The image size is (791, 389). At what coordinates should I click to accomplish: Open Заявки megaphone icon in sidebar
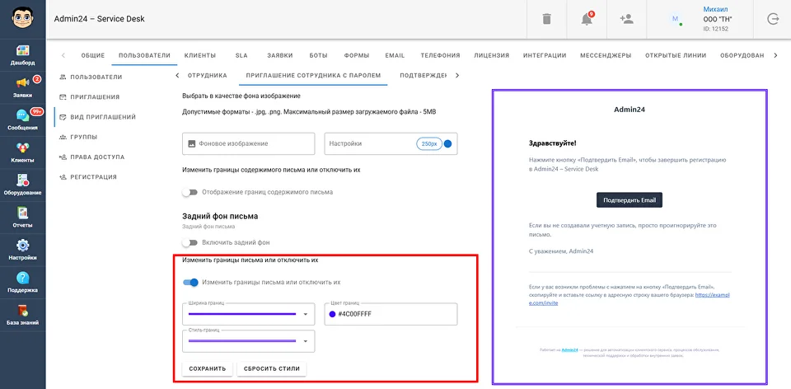23,83
